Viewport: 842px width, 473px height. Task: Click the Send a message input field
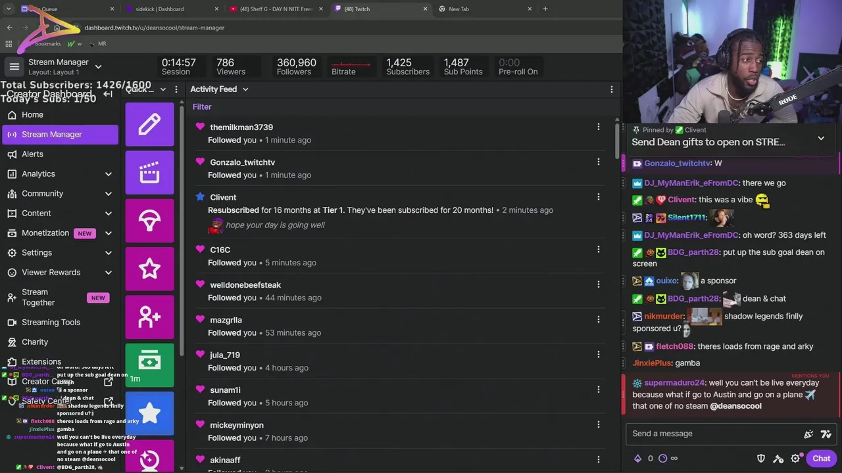click(x=714, y=434)
